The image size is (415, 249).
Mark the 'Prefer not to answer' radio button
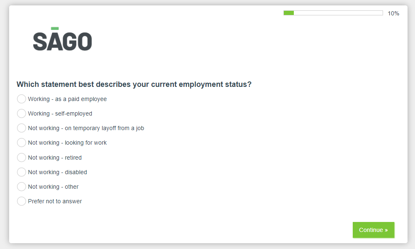pos(22,201)
